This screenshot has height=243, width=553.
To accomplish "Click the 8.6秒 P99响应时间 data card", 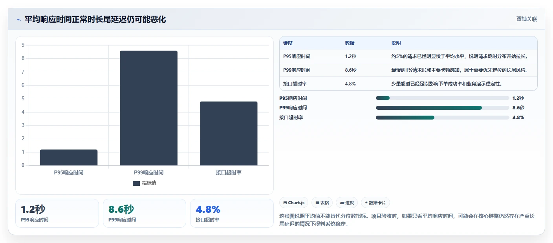I will [145, 213].
